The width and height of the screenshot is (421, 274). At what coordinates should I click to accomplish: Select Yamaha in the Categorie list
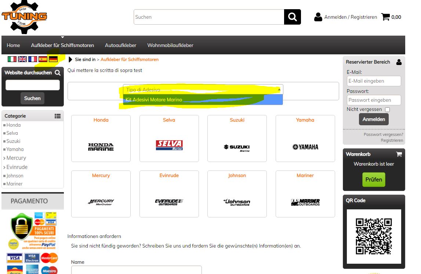[x=15, y=149]
